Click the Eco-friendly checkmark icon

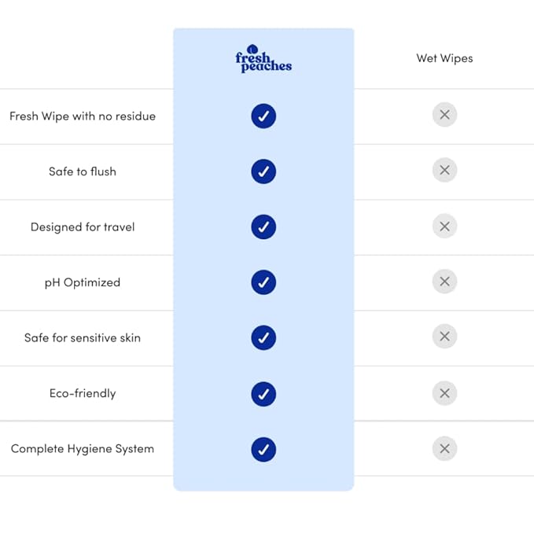coord(263,393)
